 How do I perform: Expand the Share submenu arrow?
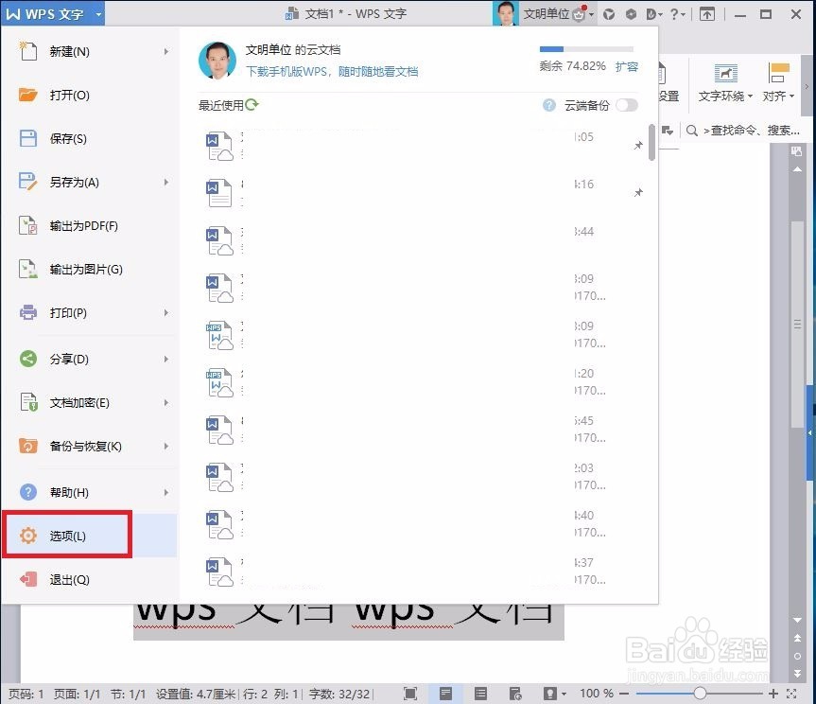point(166,359)
